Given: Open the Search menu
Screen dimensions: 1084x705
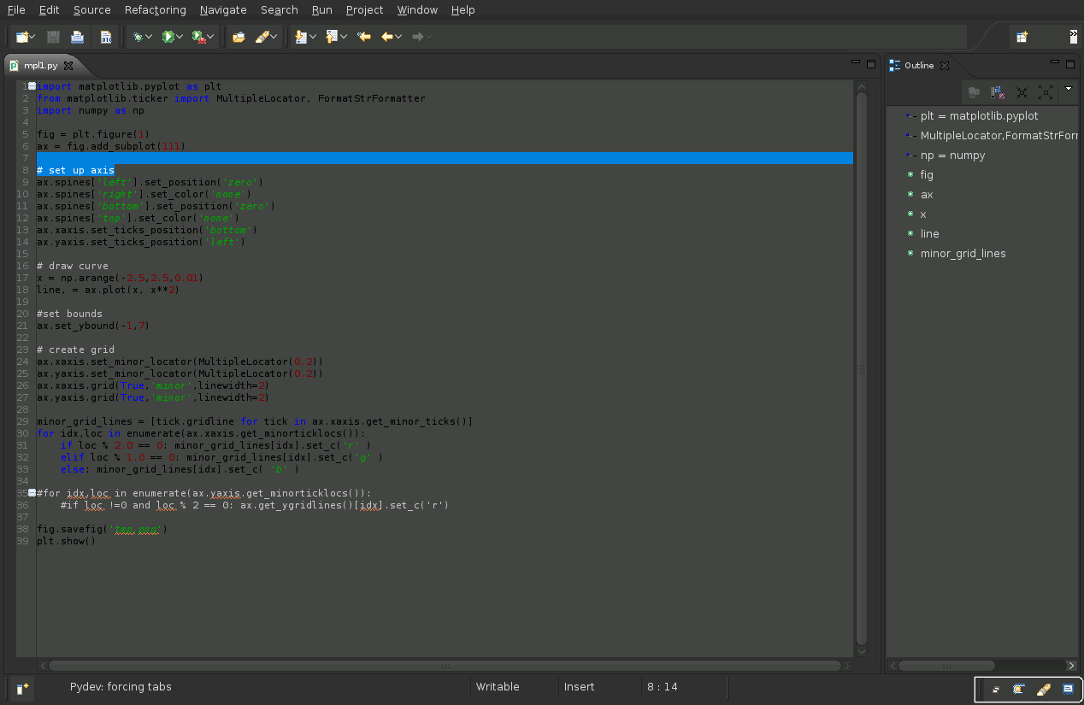Looking at the screenshot, I should click(280, 9).
